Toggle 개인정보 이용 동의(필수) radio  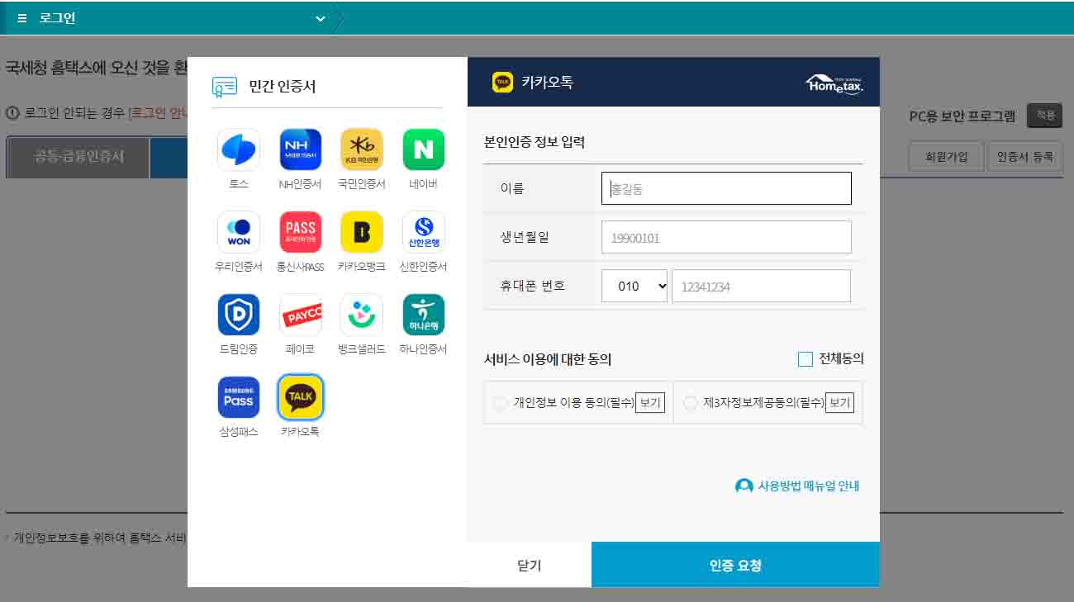pos(500,403)
